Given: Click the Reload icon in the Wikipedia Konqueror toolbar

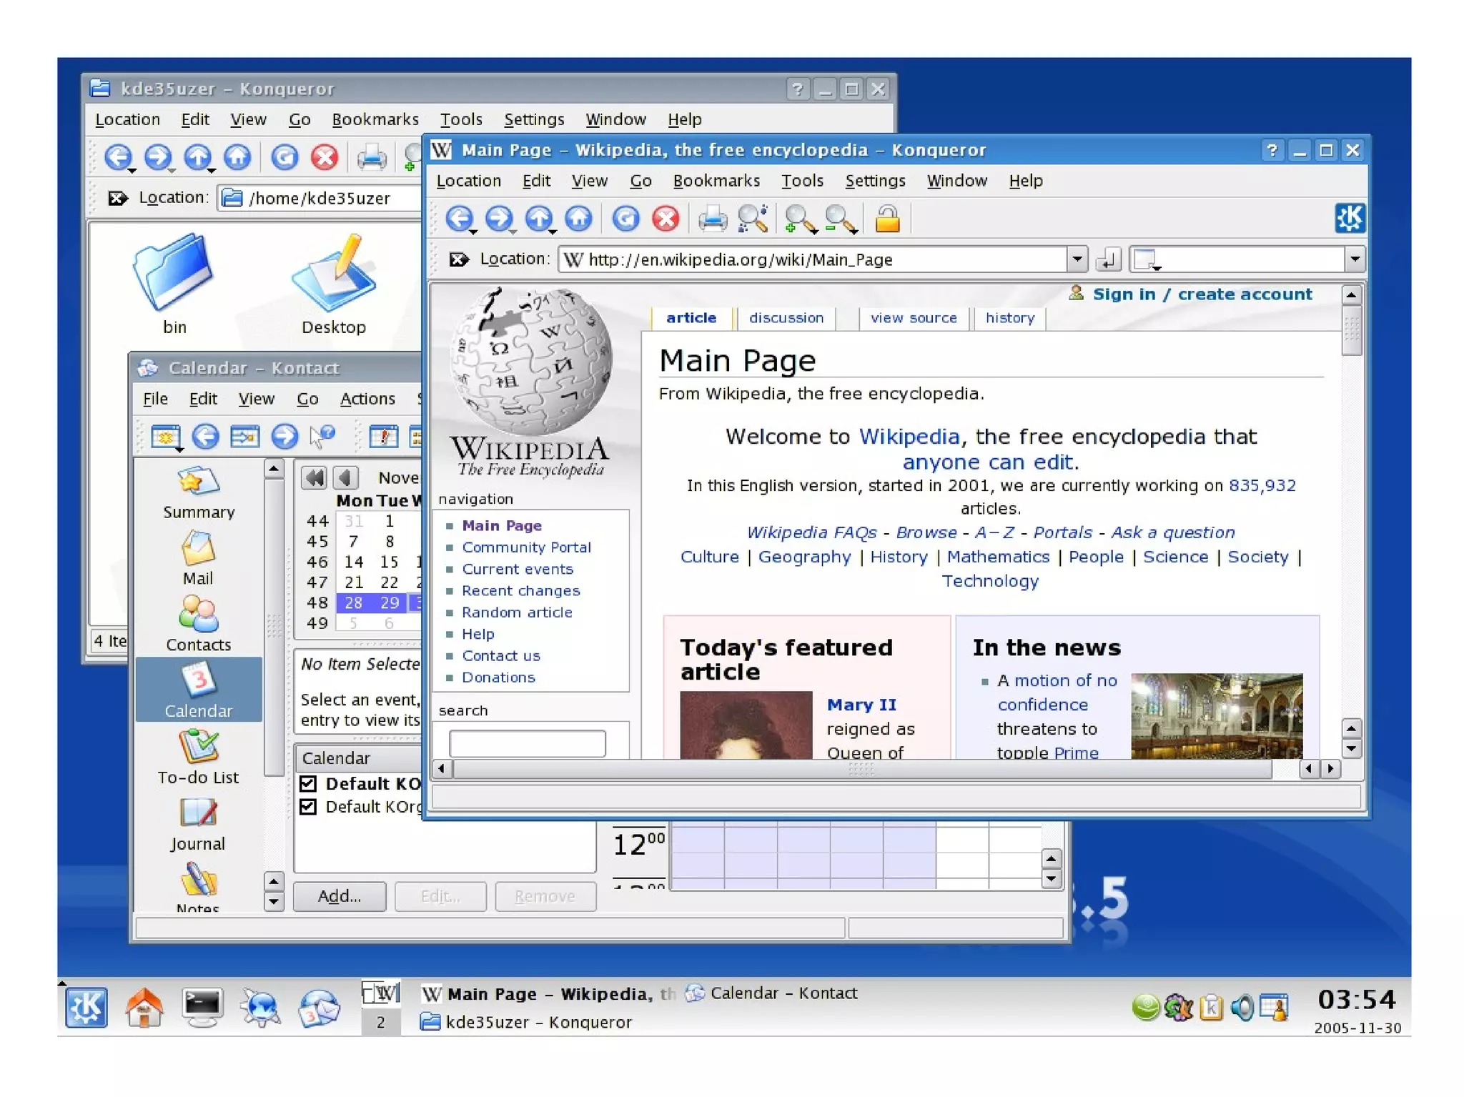Looking at the screenshot, I should [625, 219].
